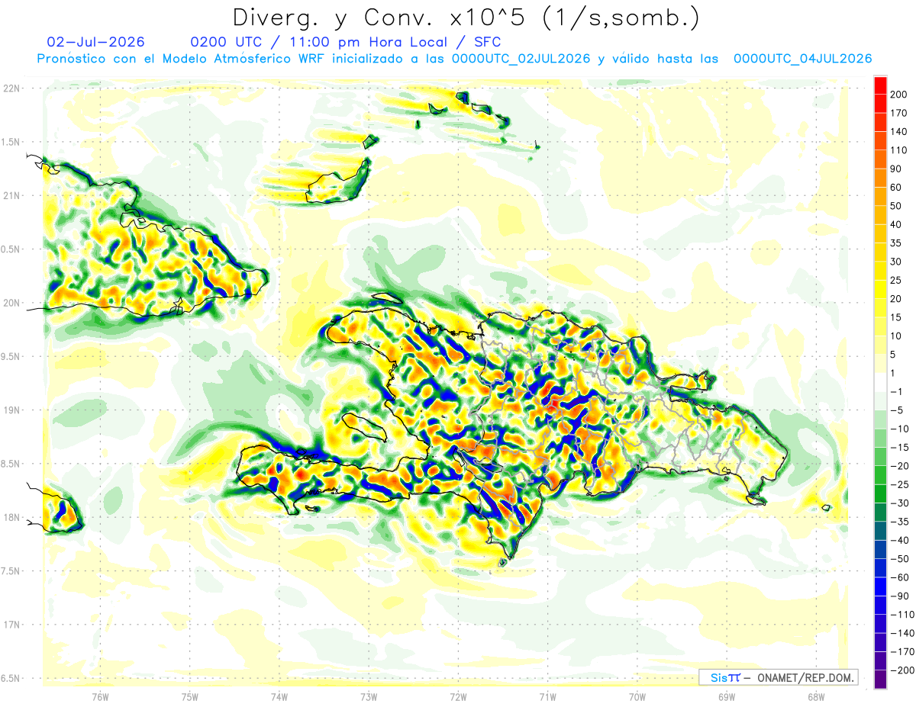916x707 pixels.
Task: Click the '22N' latitude axis label
Action: [x=12, y=88]
